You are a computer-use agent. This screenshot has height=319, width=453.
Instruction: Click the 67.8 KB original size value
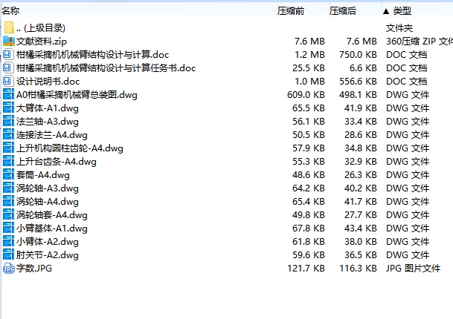coord(309,228)
